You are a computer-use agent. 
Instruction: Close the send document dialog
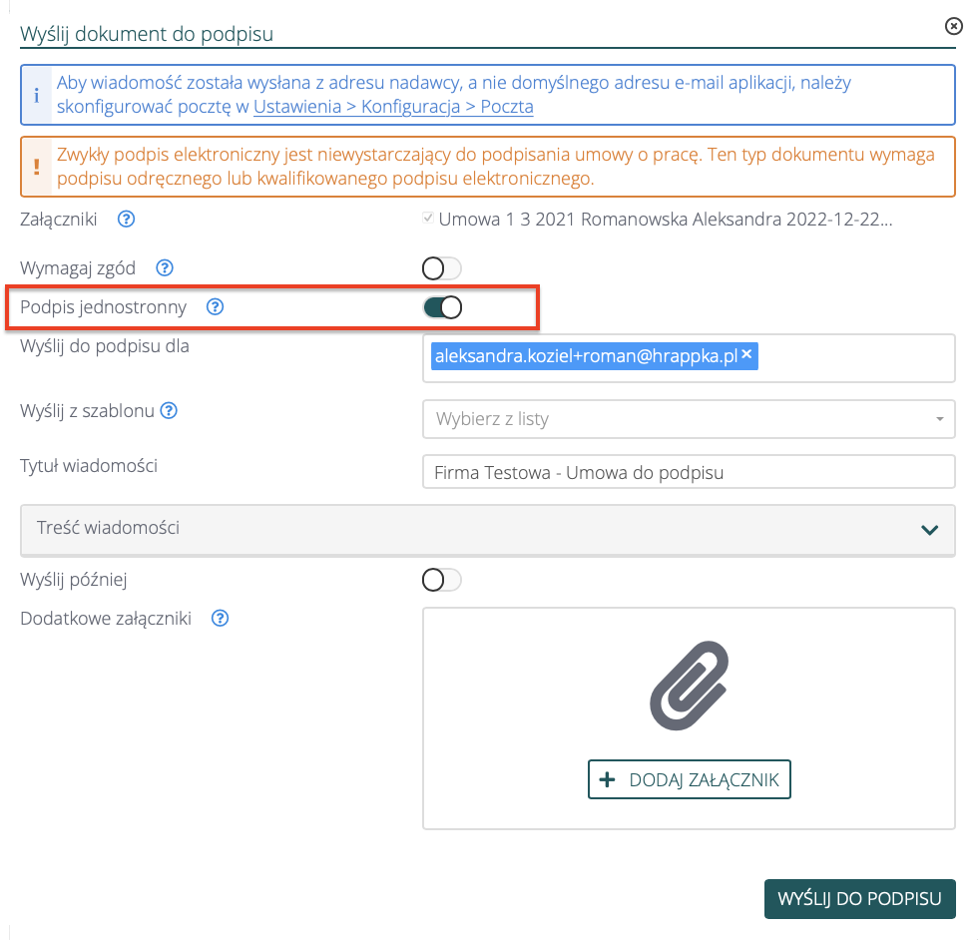click(953, 27)
